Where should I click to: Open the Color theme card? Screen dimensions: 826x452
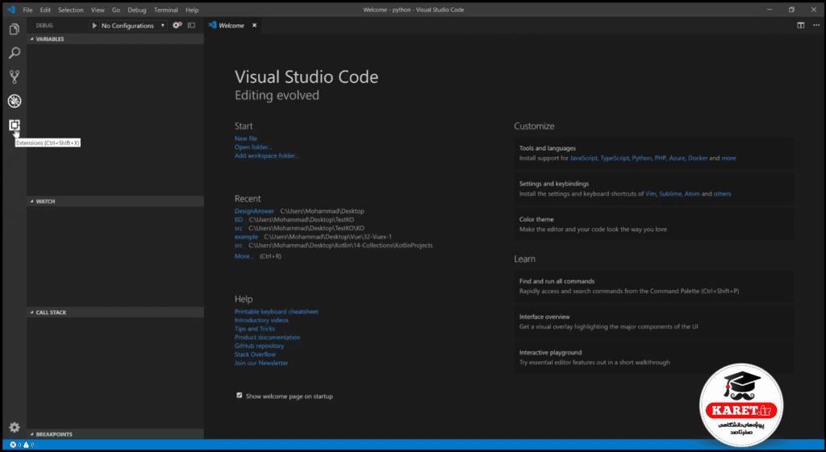tap(653, 224)
